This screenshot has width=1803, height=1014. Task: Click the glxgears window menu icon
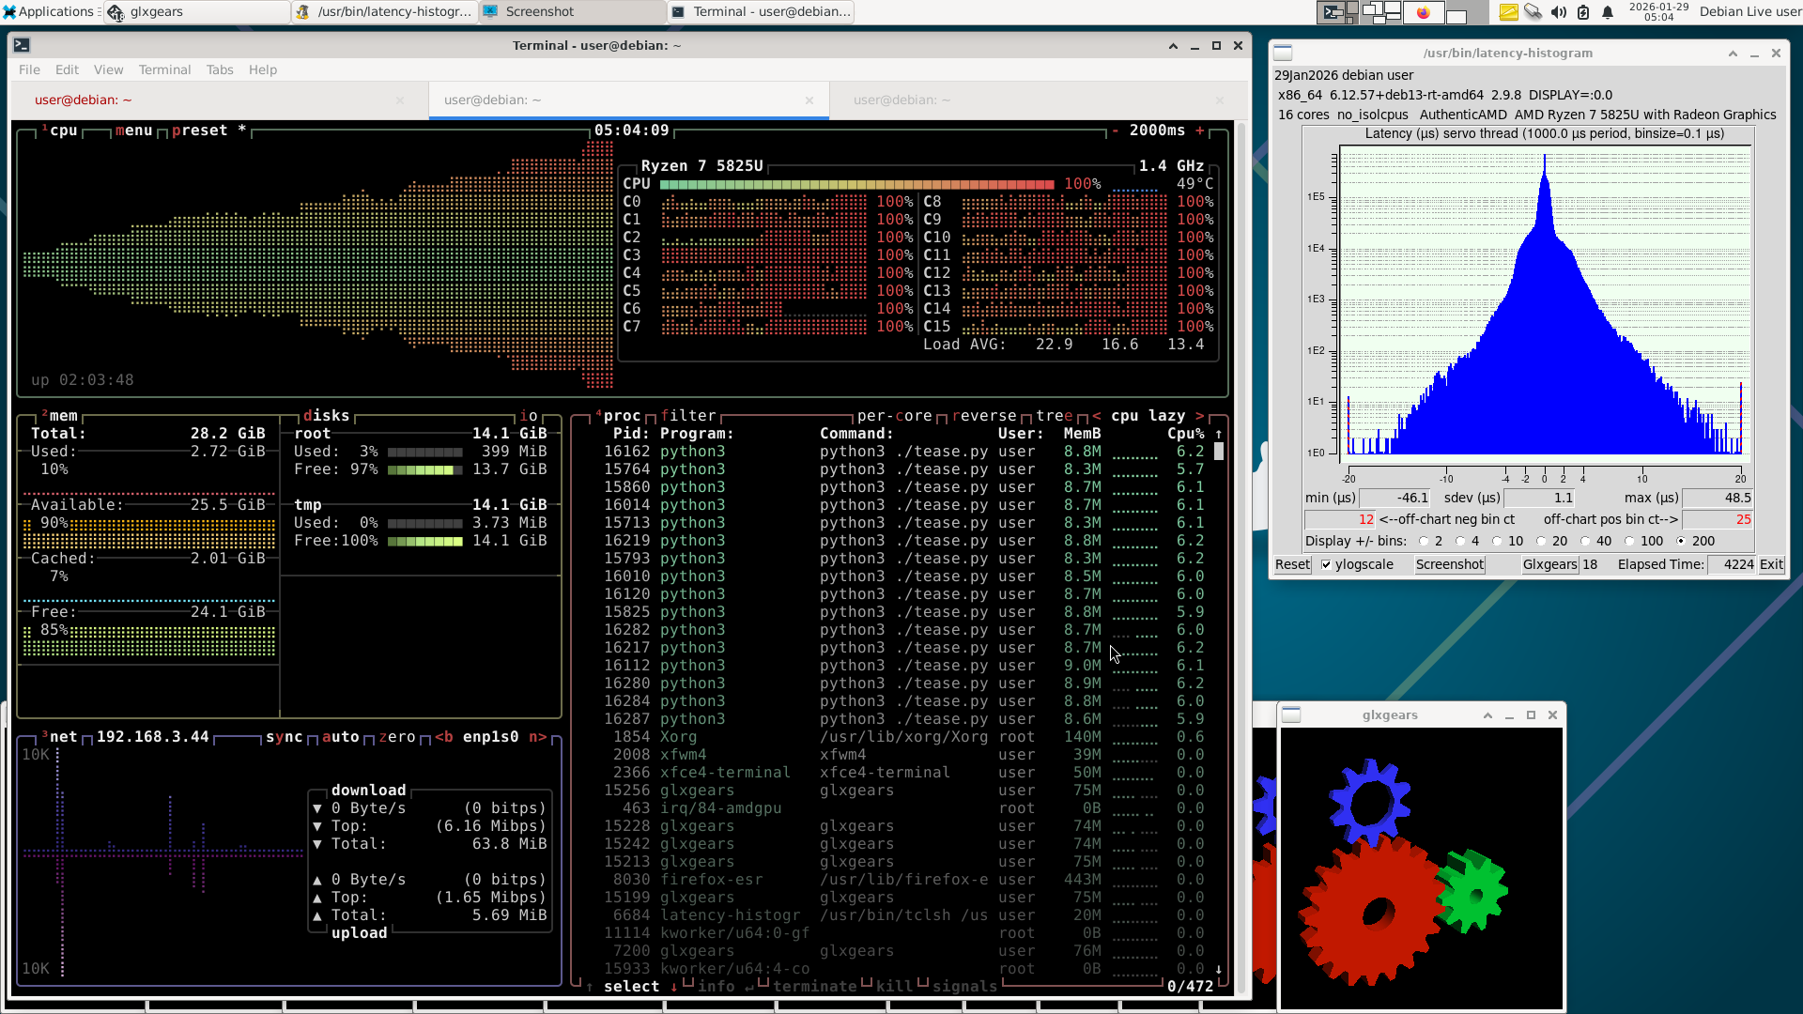(x=1291, y=715)
